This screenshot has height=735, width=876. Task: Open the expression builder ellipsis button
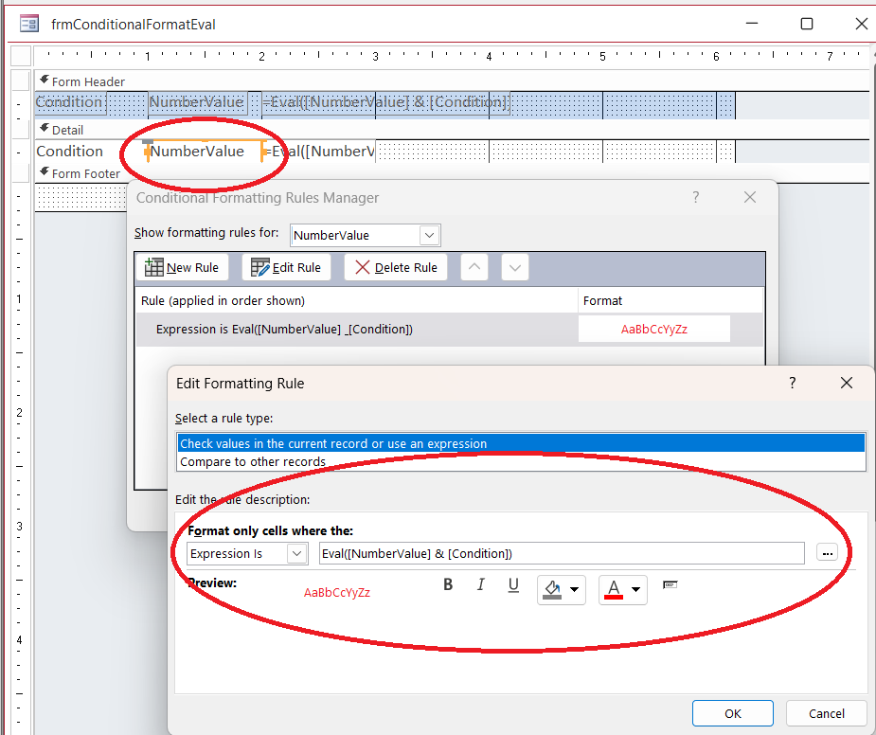[x=827, y=553]
